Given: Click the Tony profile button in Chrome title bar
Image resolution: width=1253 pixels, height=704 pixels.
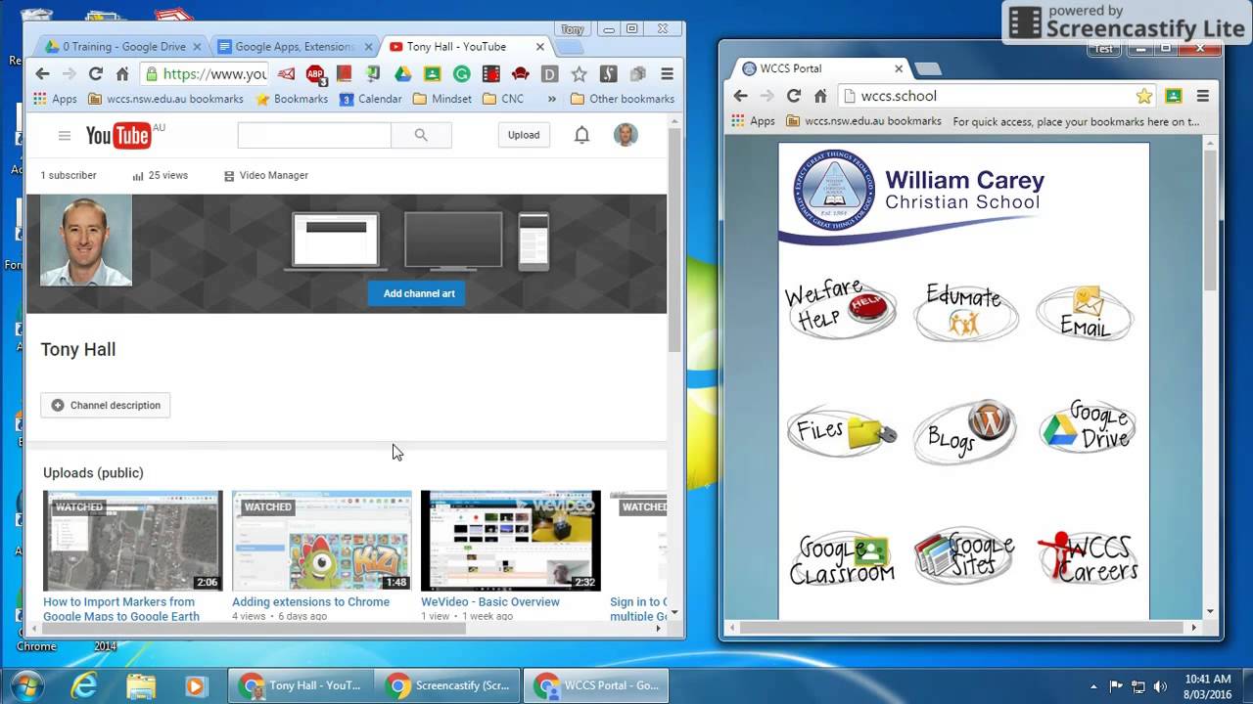Looking at the screenshot, I should [572, 29].
